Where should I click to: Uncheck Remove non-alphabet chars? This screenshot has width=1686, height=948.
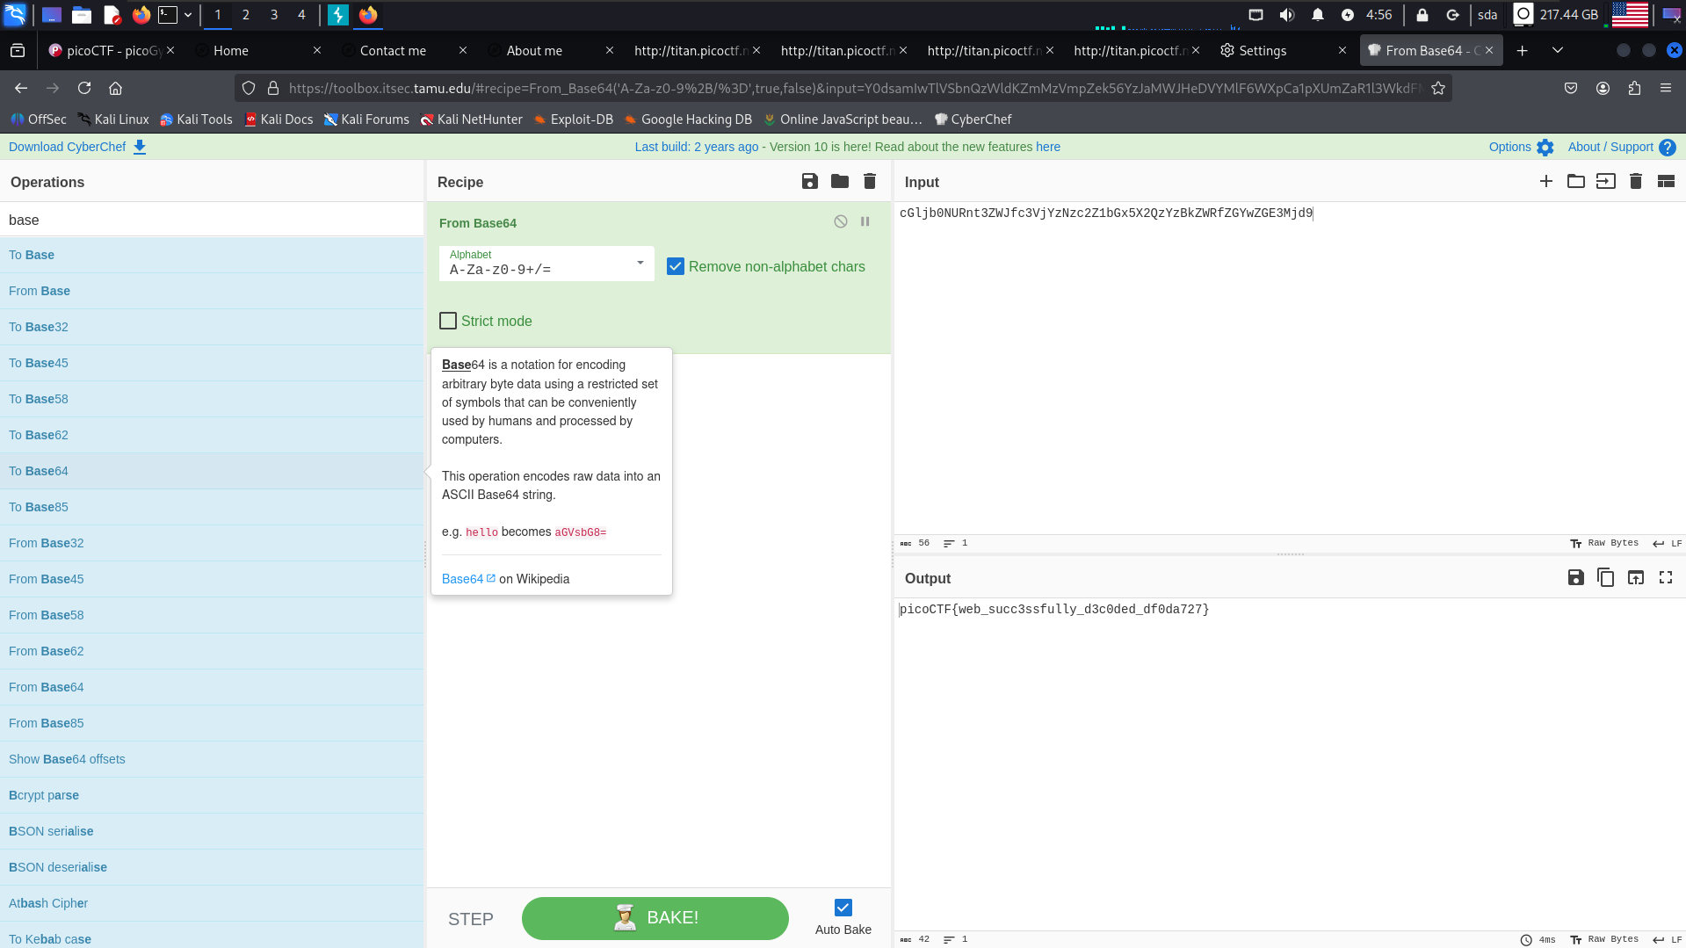(675, 266)
